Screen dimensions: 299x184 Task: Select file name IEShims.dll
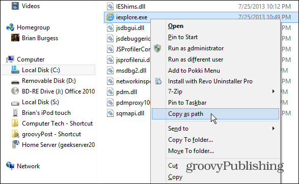coord(130,7)
